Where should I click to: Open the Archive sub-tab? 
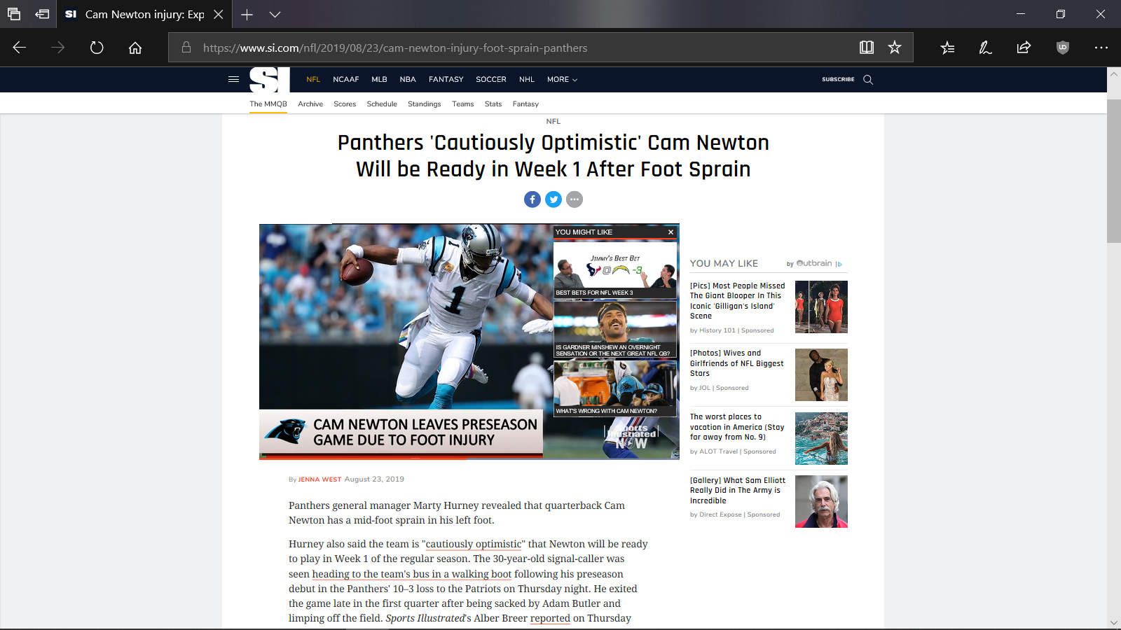tap(310, 104)
